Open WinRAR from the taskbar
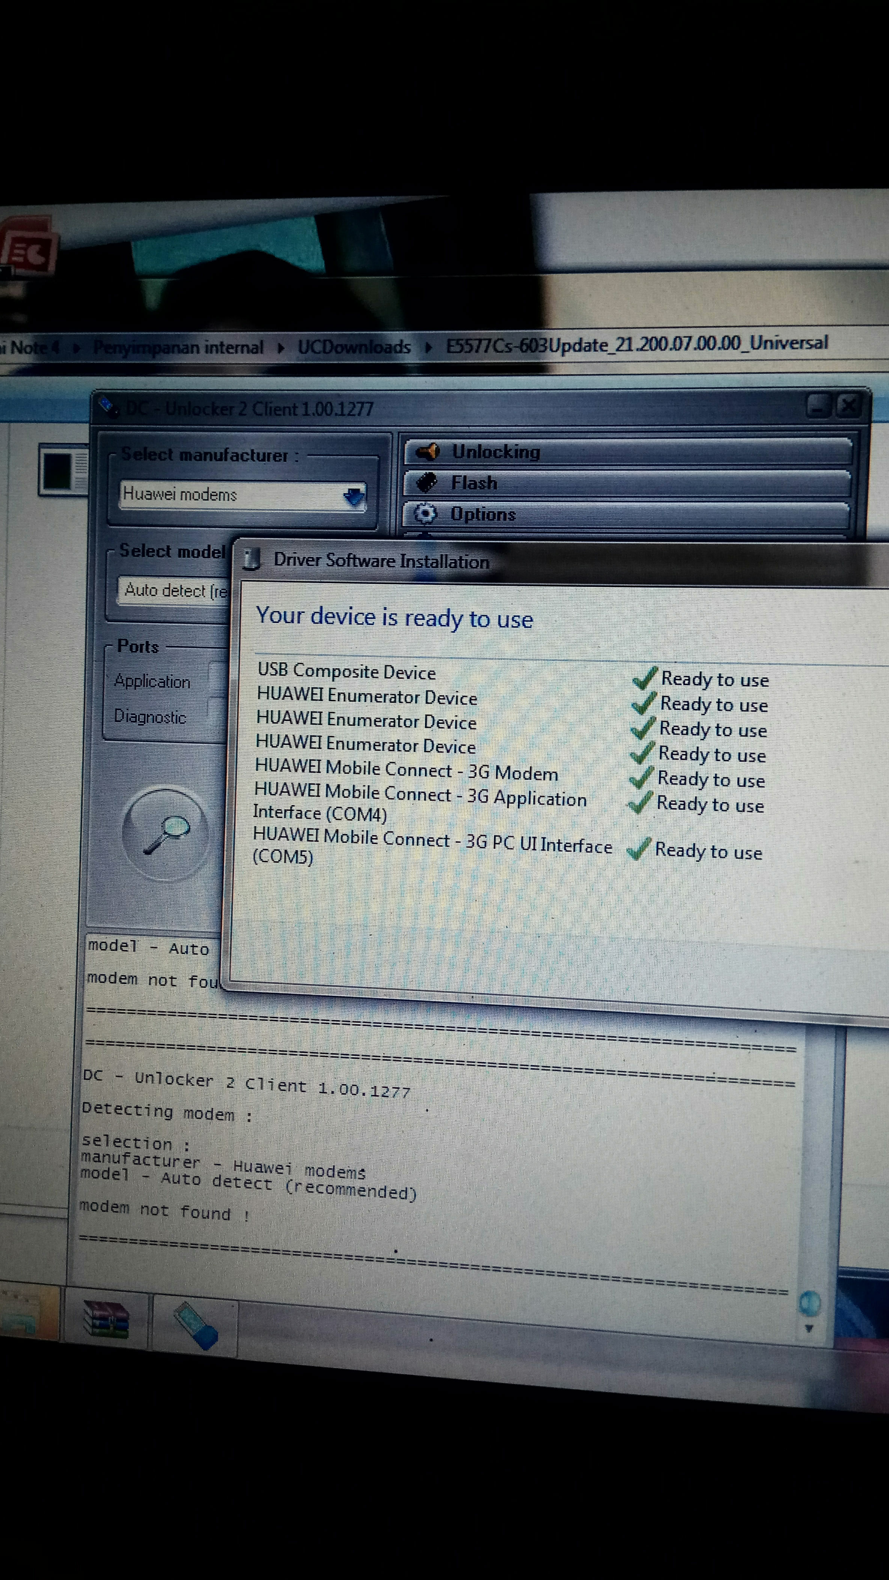Image resolution: width=889 pixels, height=1580 pixels. (106, 1319)
